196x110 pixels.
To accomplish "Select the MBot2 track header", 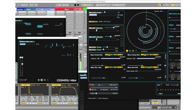I will pyautogui.click(x=69, y=9).
